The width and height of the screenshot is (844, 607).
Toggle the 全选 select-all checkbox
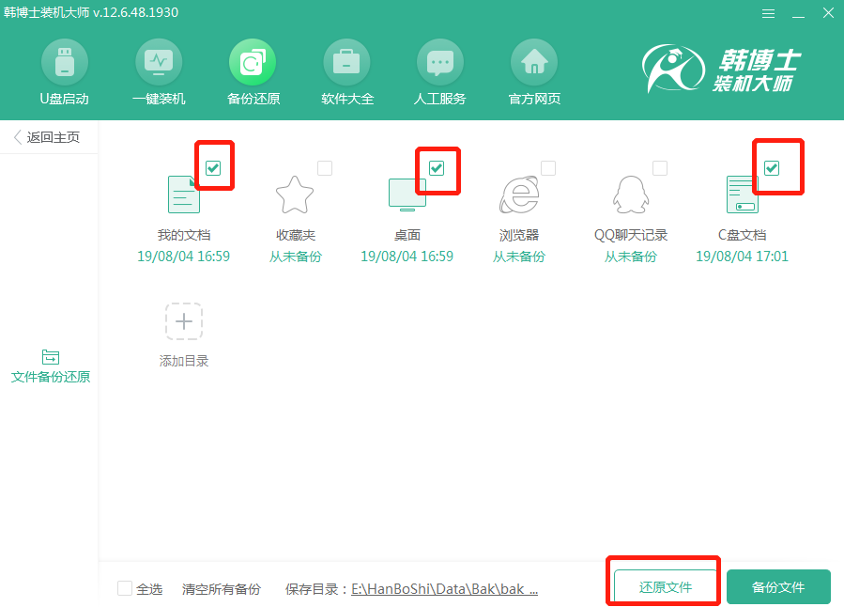click(x=124, y=587)
